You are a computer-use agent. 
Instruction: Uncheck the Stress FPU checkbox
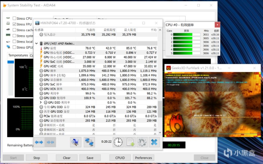14,24
